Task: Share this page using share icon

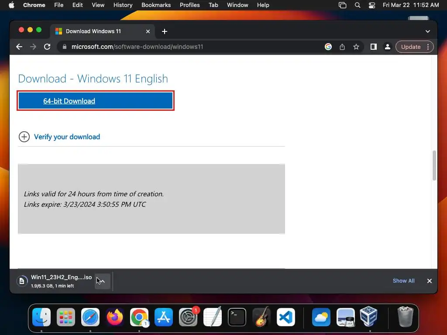Action: point(342,47)
